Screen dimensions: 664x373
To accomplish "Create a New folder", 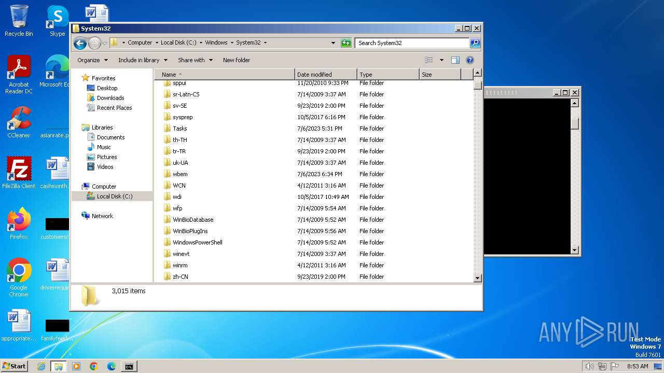I will pyautogui.click(x=237, y=60).
